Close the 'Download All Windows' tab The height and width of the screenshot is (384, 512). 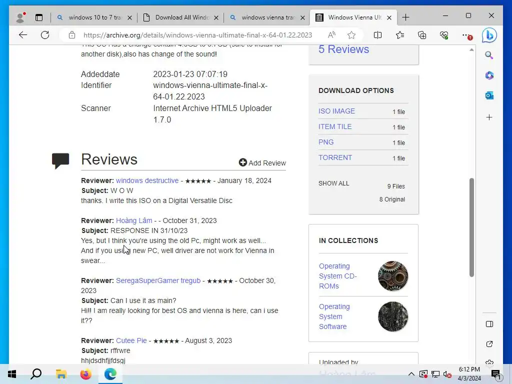point(216,17)
